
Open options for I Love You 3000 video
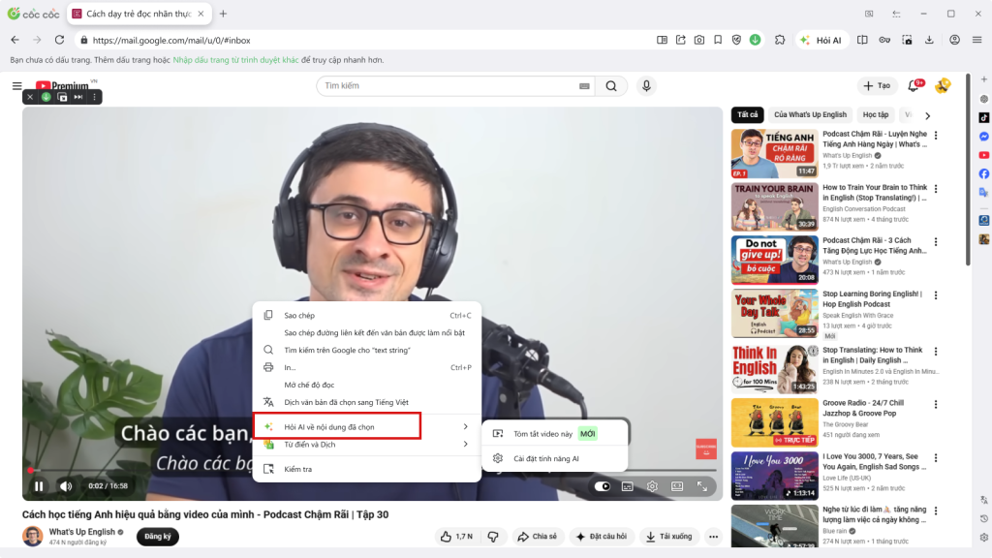(936, 458)
